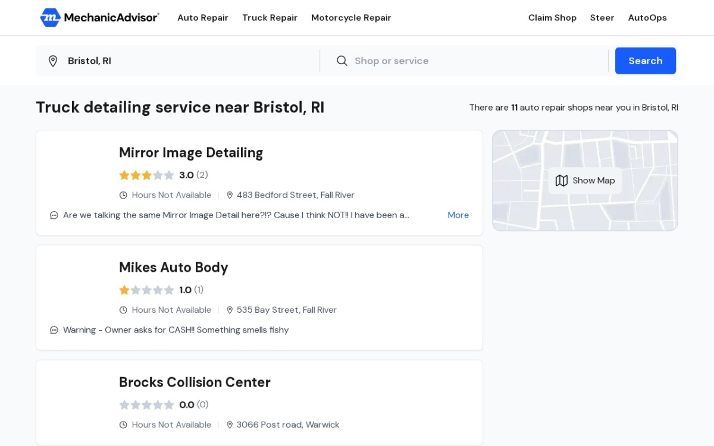
Task: Click 535 Bay Street, Fall River address
Action: point(287,310)
